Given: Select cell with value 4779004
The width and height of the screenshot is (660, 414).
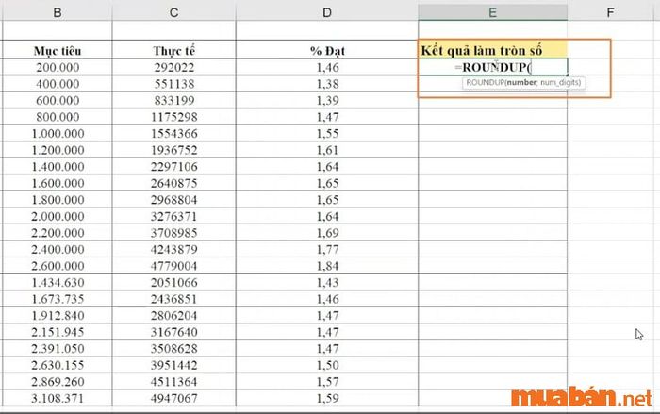Looking at the screenshot, I should tap(173, 266).
